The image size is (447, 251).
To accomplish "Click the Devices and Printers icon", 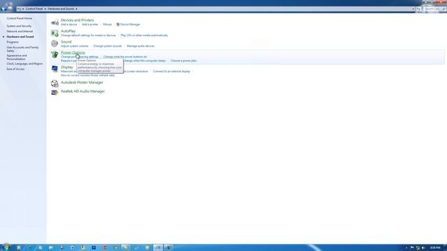I will pyautogui.click(x=54, y=22).
